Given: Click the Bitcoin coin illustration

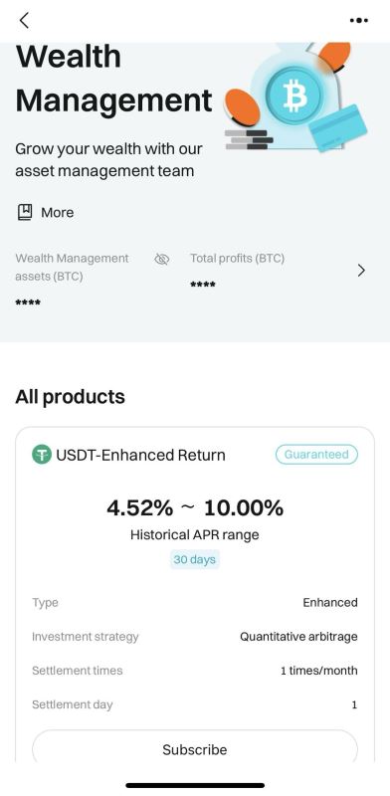Looking at the screenshot, I should point(293,96).
